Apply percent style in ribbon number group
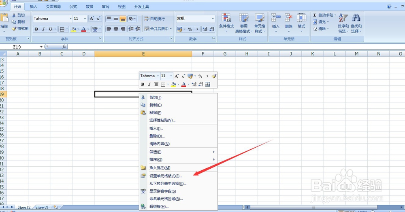Image resolution: width=405 pixels, height=212 pixels. point(190,29)
